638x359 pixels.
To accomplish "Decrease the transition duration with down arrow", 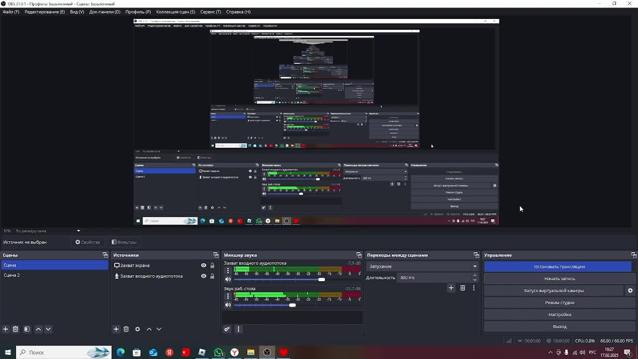I will coord(475,280).
